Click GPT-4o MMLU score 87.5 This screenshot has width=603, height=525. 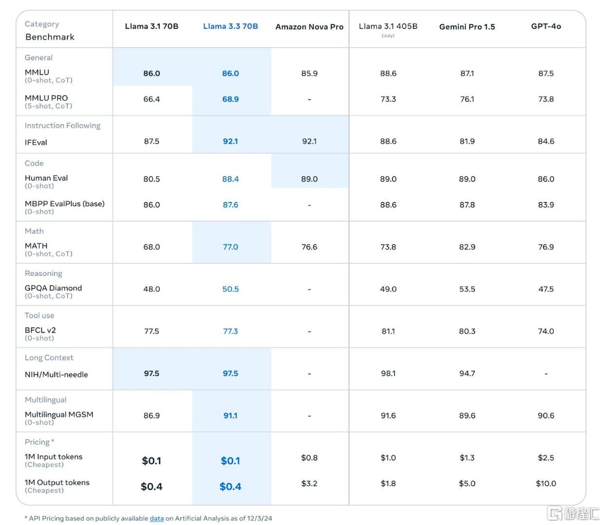[x=546, y=73]
